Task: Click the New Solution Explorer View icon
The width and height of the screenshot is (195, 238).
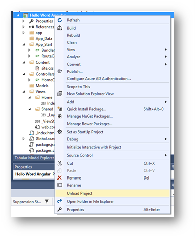Action: 60,94
